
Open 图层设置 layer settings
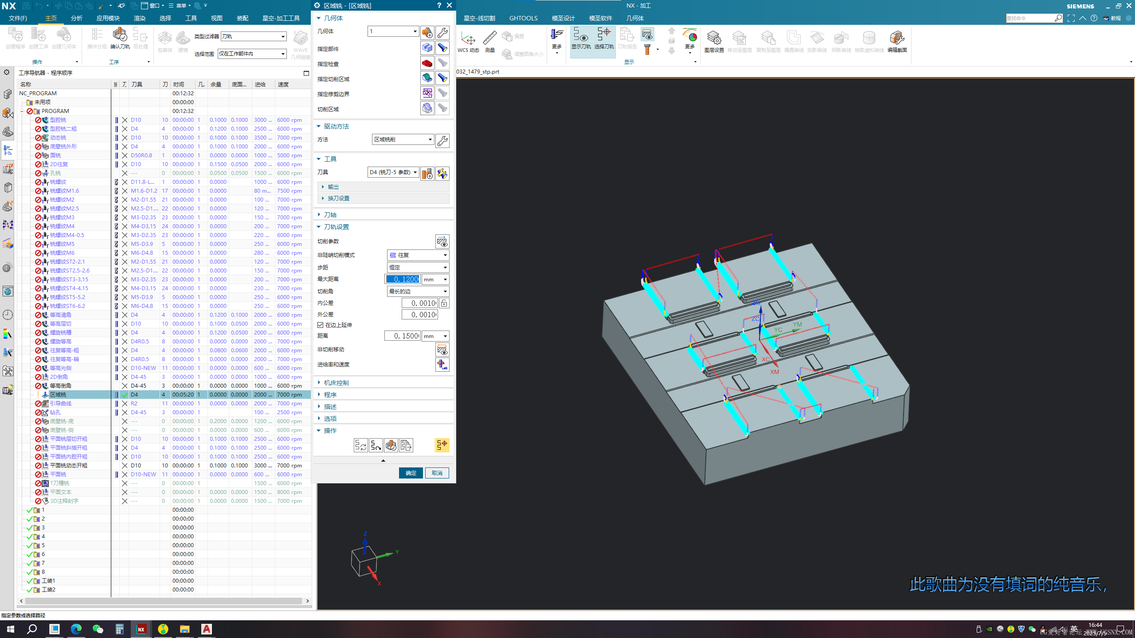point(714,42)
